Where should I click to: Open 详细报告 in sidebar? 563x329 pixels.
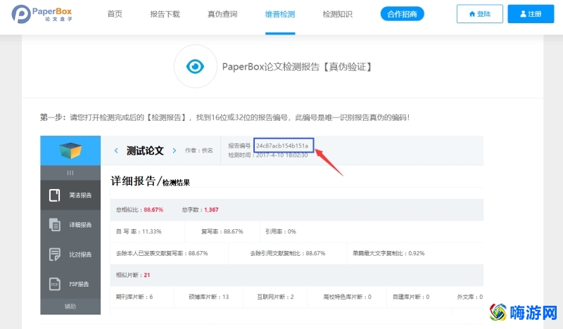click(70, 225)
